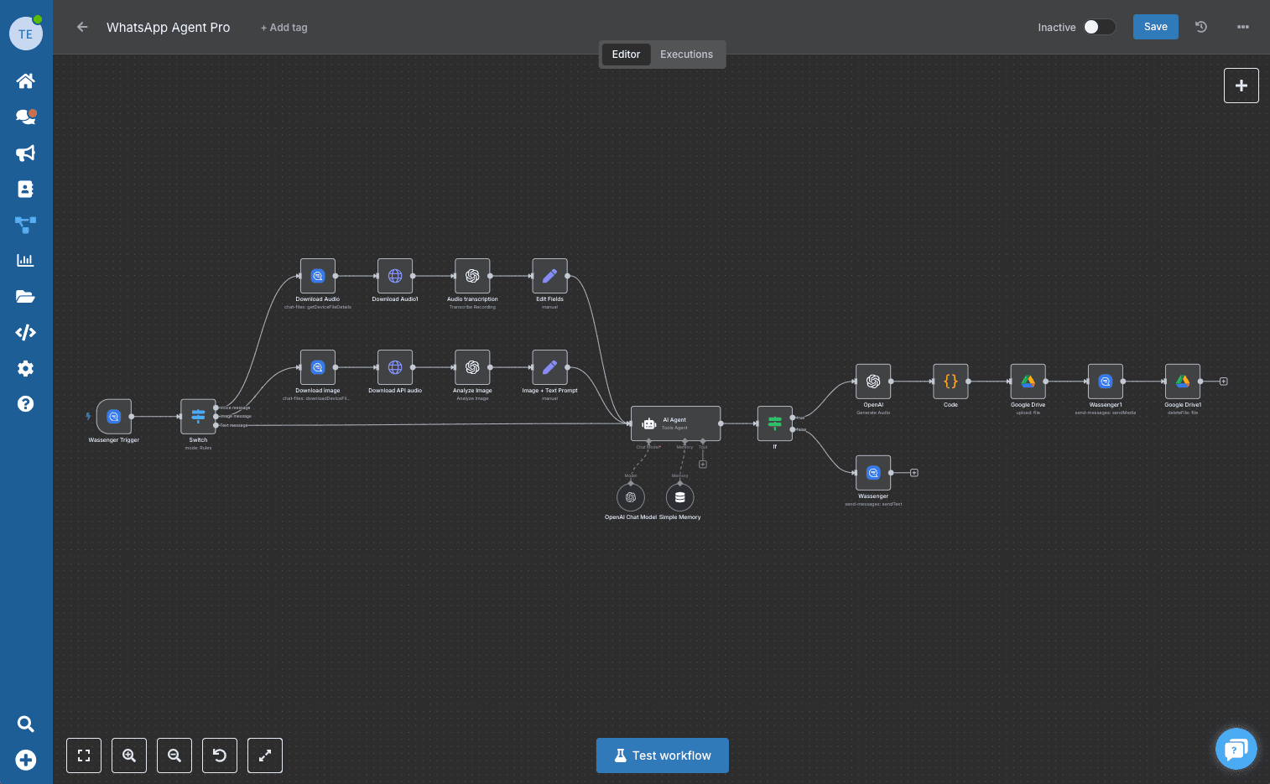Save the WhatsApp Agent Pro workflow

(1155, 26)
